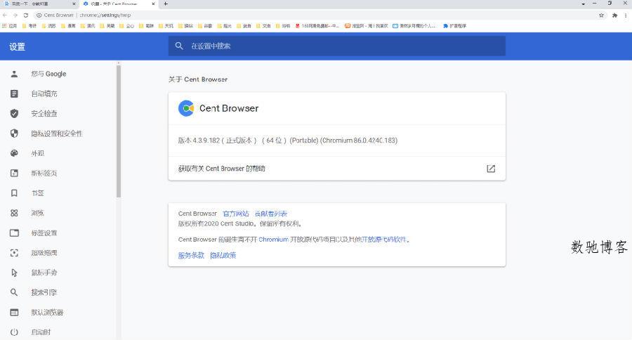
Task: Click the 设置 title in the blue header
Action: pos(18,47)
